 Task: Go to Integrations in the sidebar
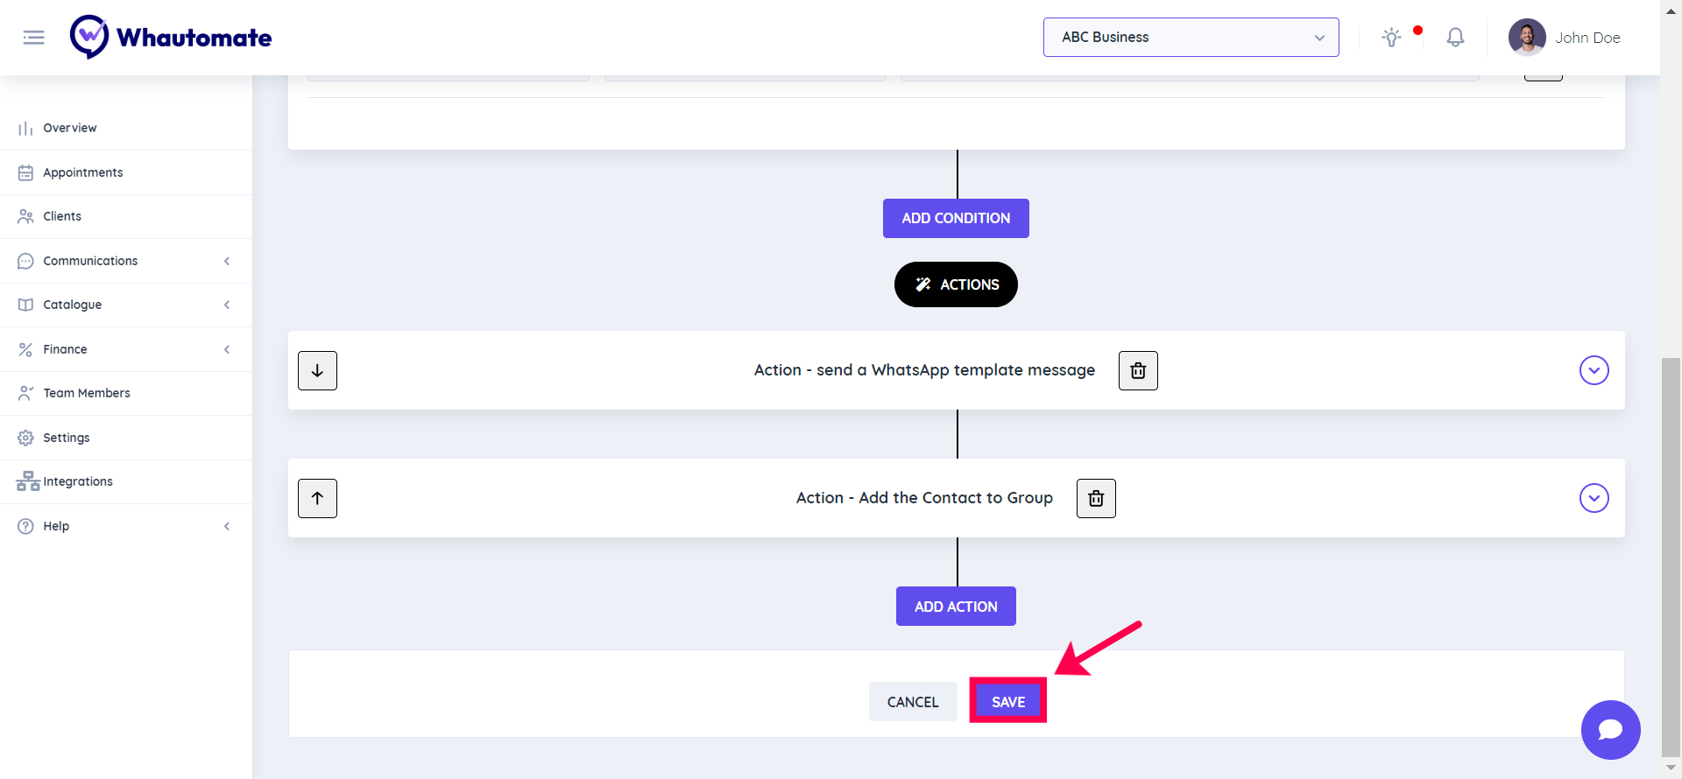[x=78, y=481]
